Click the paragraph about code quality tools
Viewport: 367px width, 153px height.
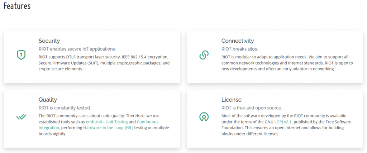coord(104,125)
